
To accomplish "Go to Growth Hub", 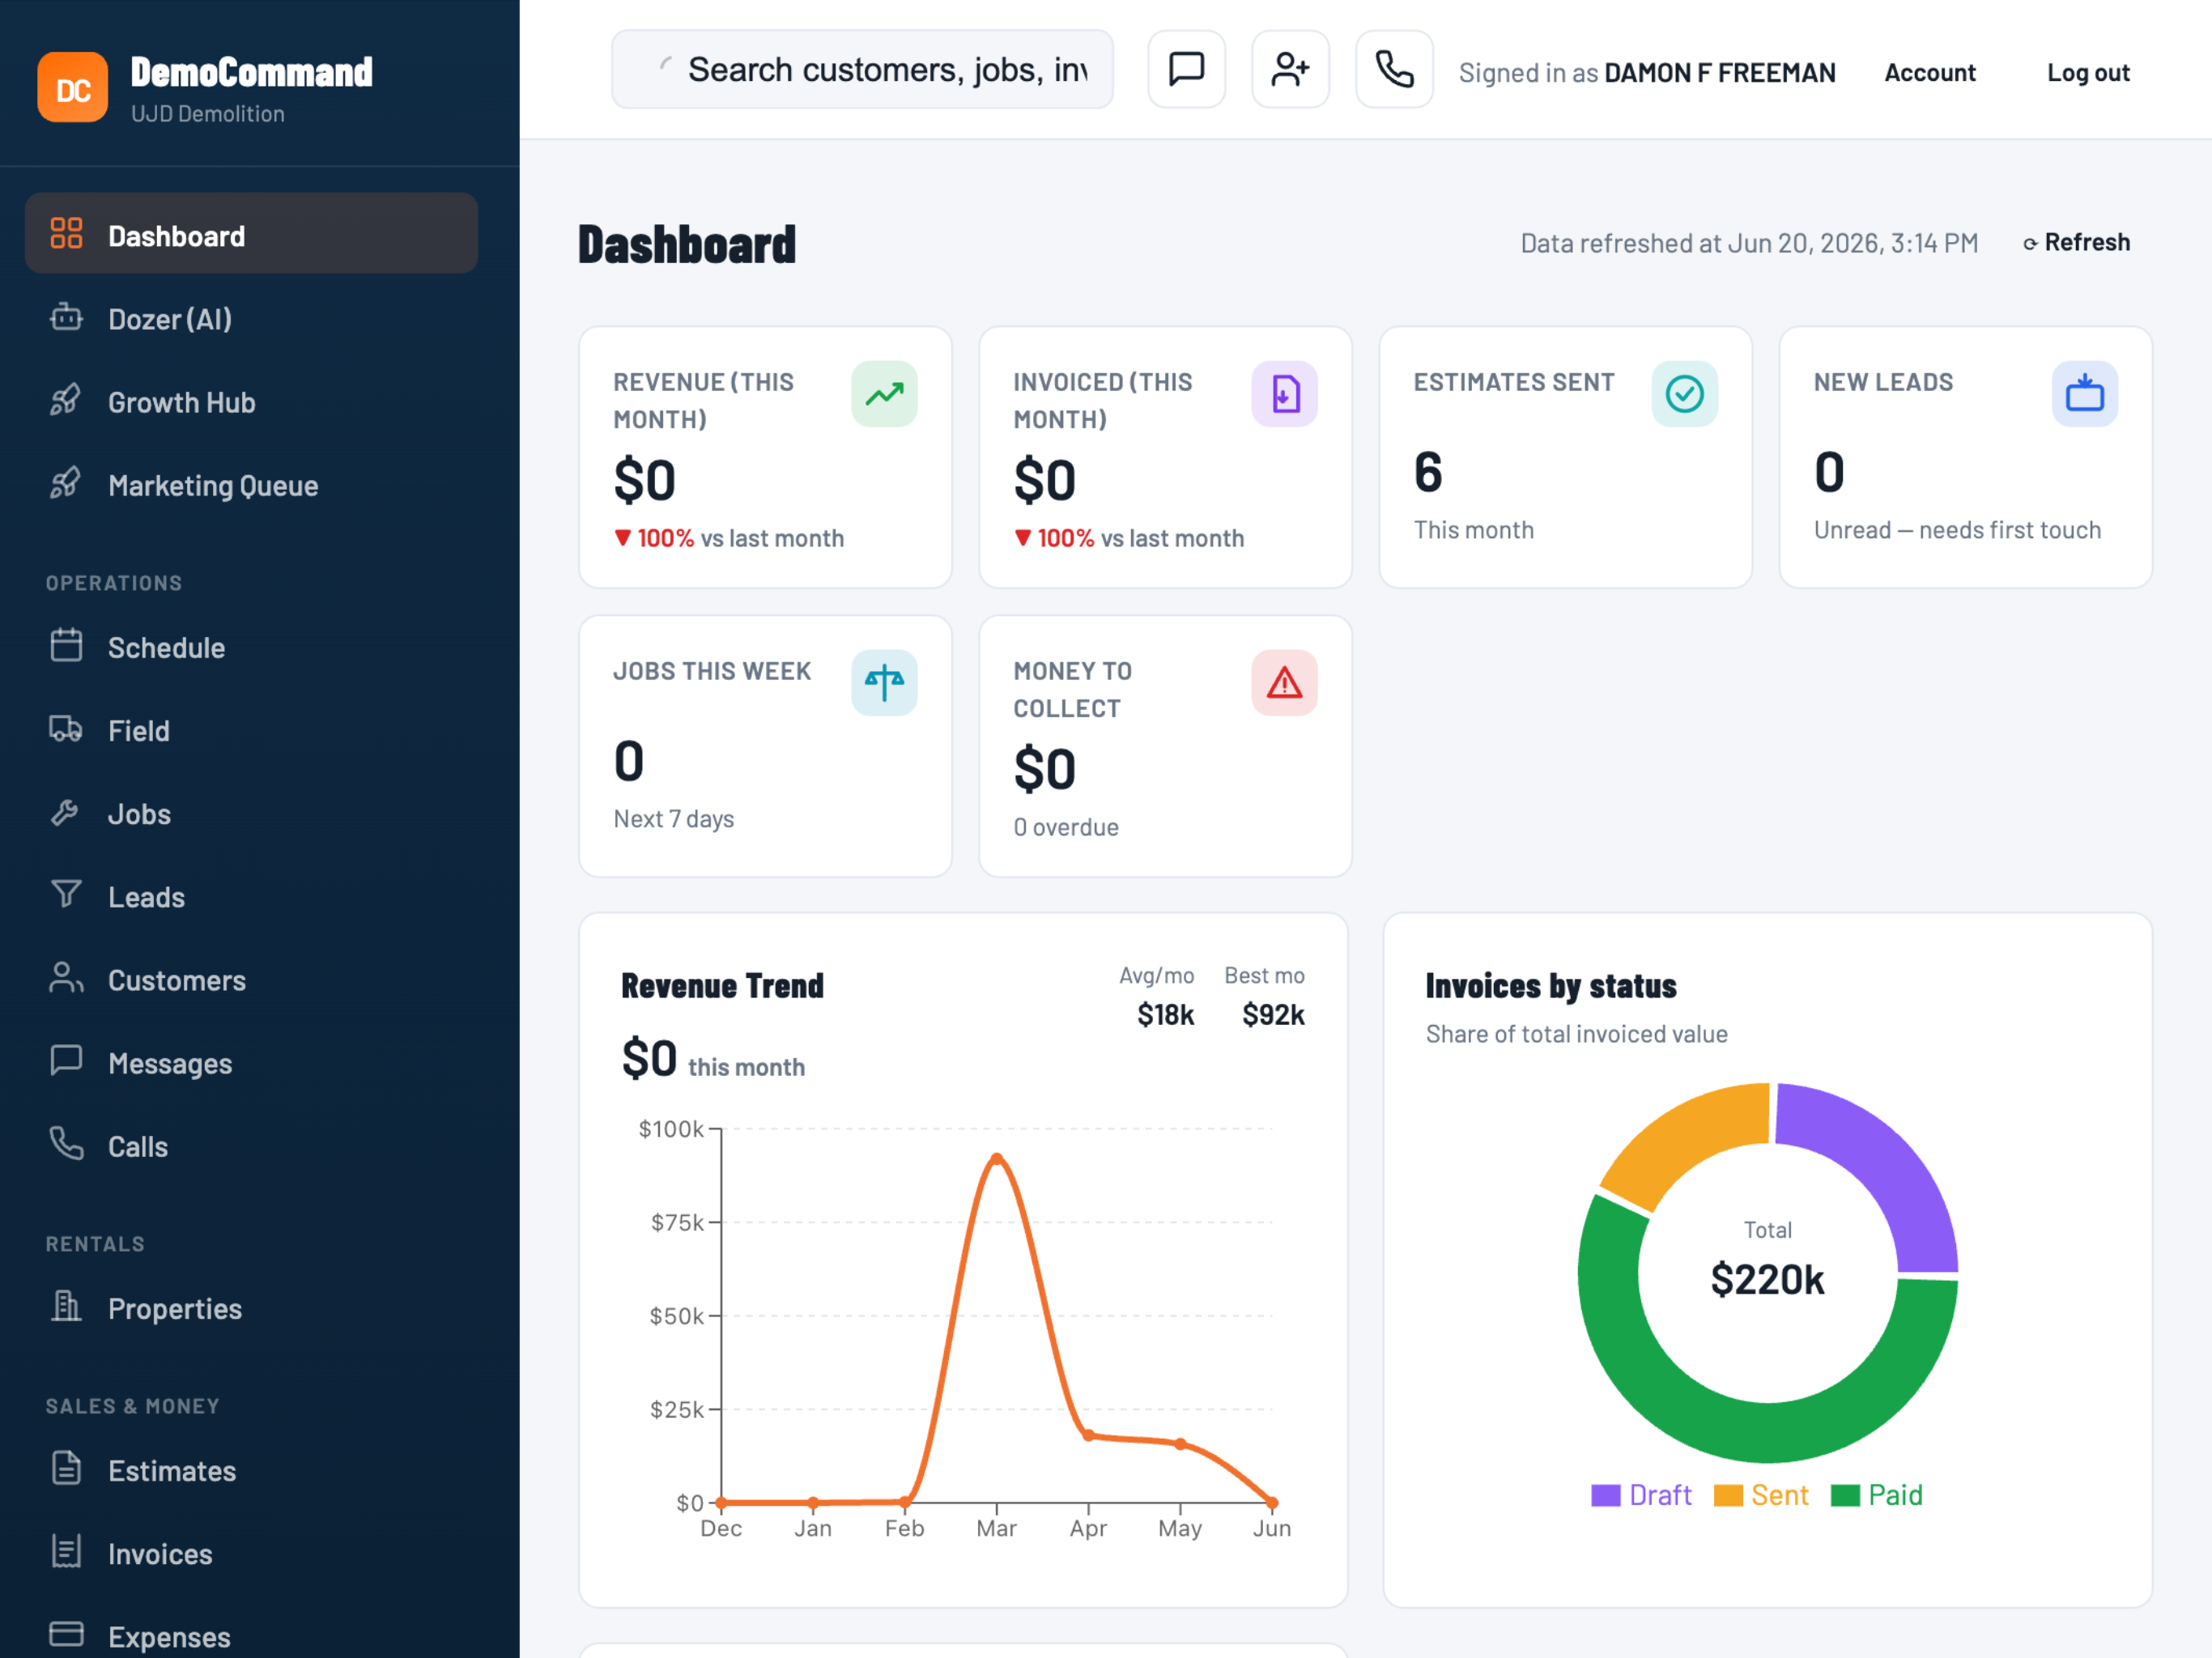I will click(251, 402).
